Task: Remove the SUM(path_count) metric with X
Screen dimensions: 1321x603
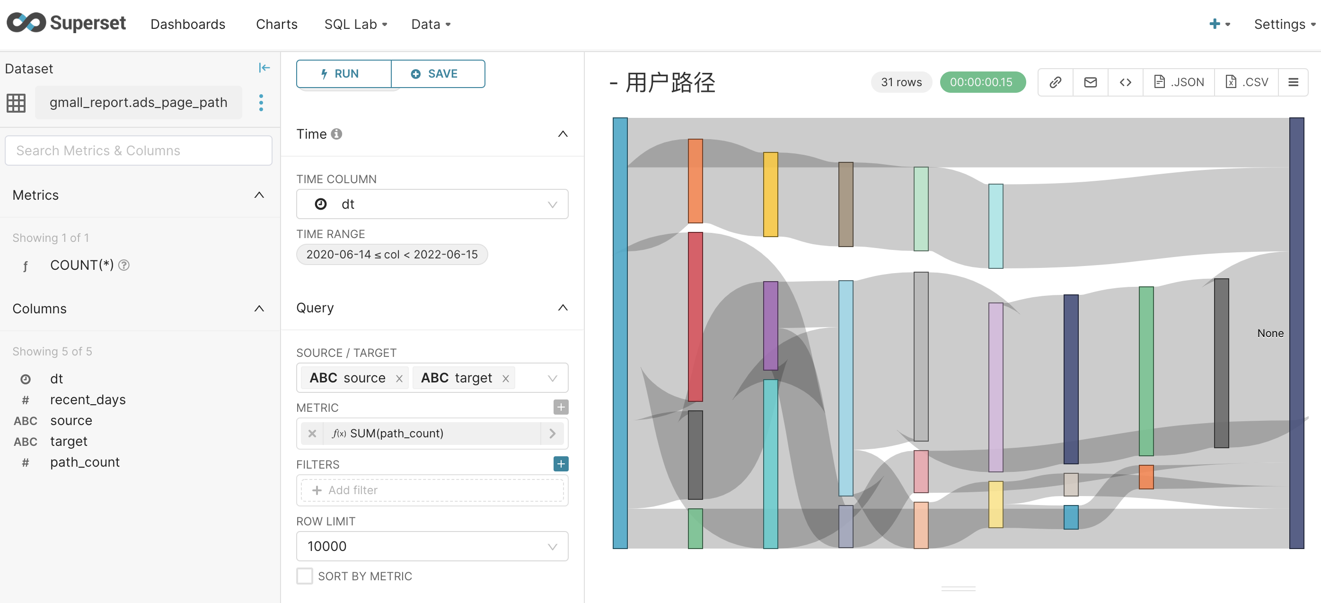Action: point(312,434)
